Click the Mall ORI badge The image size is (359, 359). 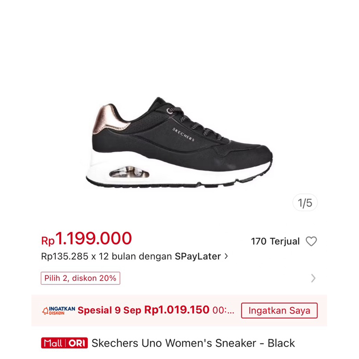[64, 343]
